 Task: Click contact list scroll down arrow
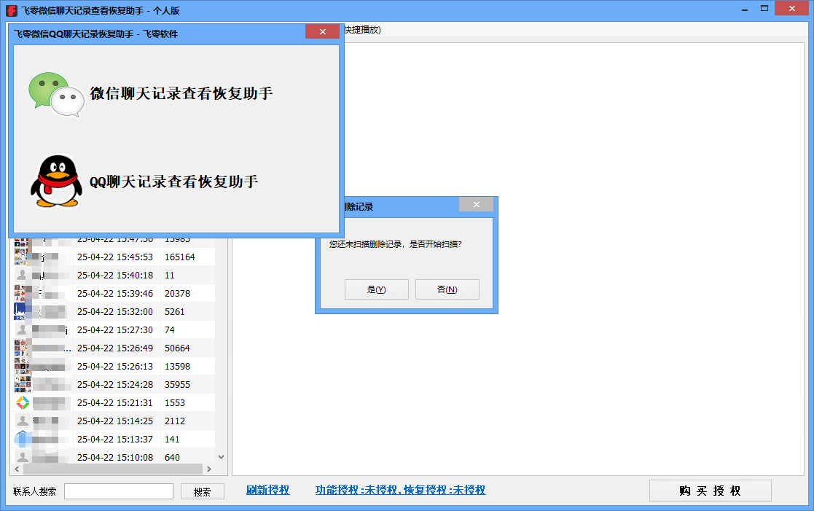pos(221,457)
